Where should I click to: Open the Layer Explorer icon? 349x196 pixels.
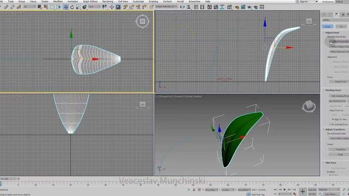(202, 7)
